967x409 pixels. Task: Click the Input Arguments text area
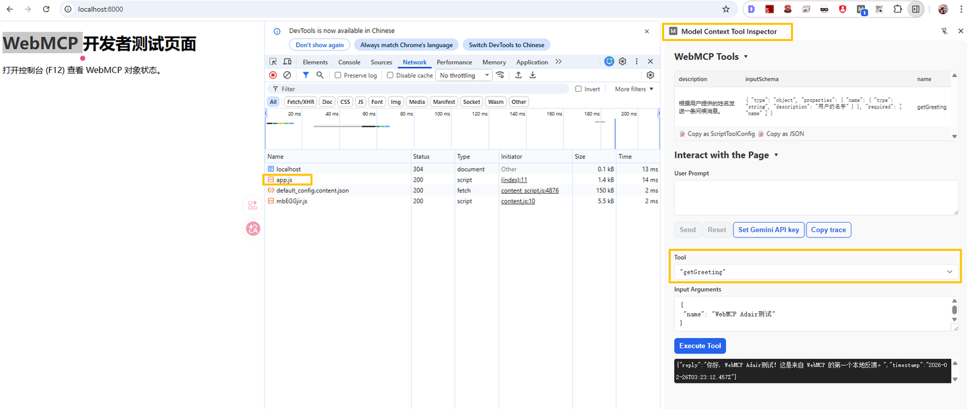pyautogui.click(x=816, y=314)
